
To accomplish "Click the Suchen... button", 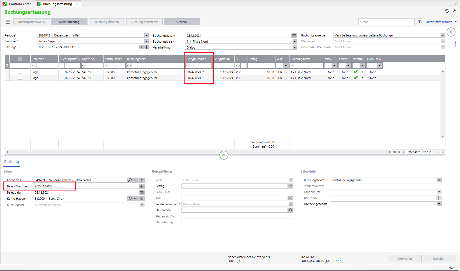I will coord(182,22).
